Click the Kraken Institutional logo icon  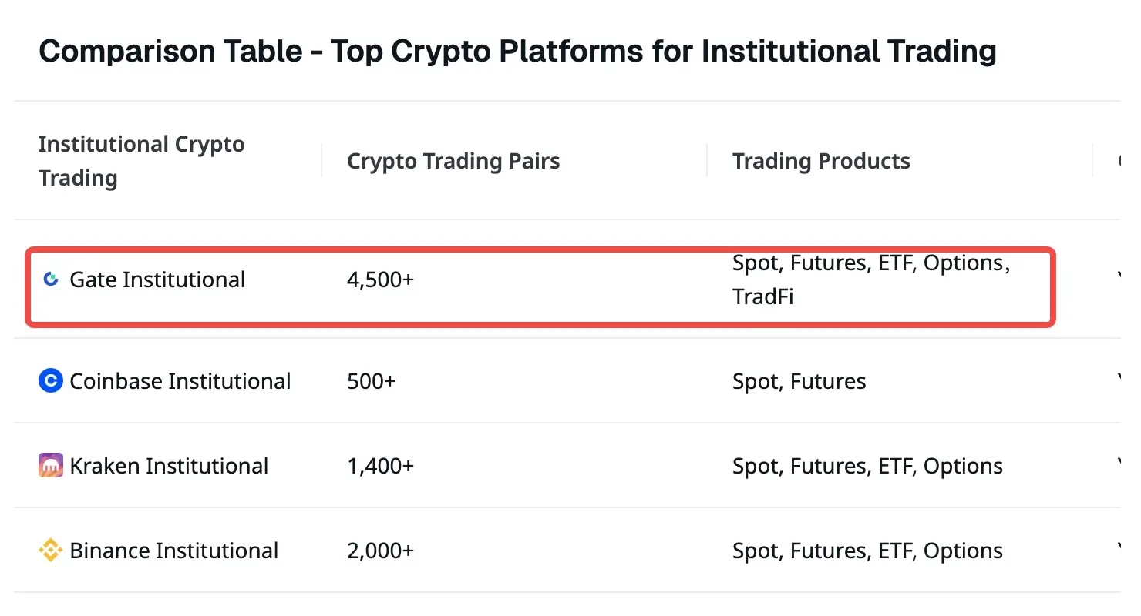50,465
